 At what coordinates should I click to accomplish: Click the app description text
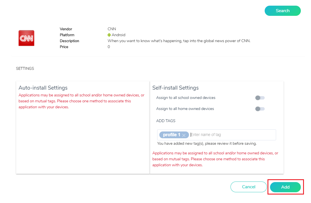click(179, 41)
